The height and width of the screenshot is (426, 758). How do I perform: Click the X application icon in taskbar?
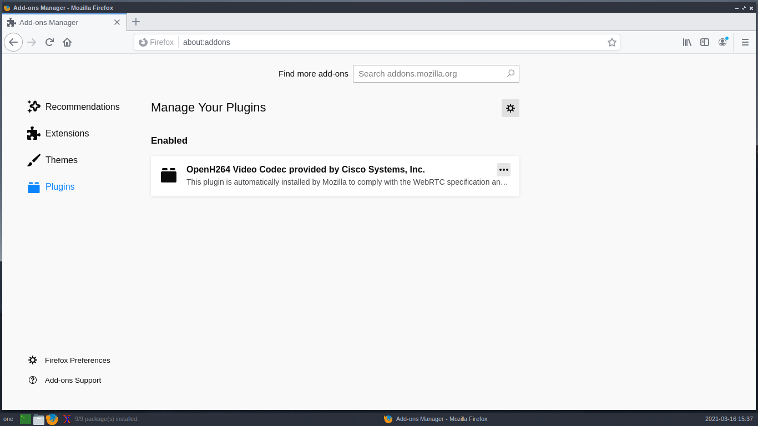[x=67, y=419]
